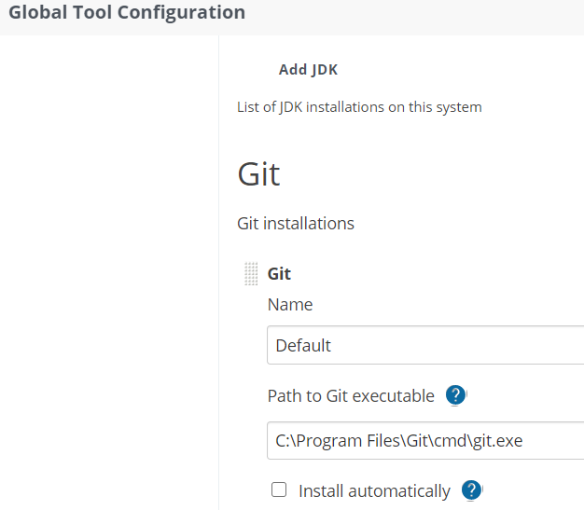
Task: Grab the Git installation drag handle
Action: click(x=251, y=274)
